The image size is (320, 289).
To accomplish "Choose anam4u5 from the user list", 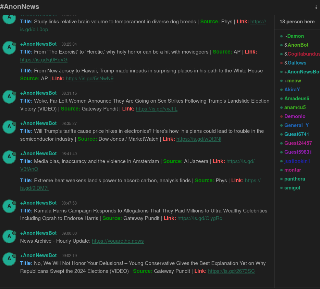I will point(295,107).
